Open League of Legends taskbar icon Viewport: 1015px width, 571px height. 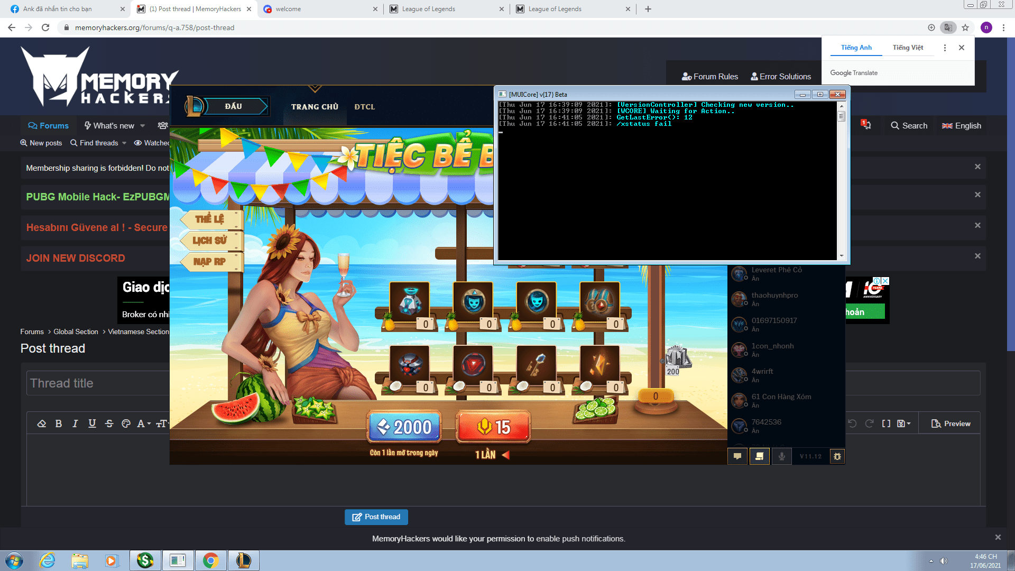click(x=243, y=560)
